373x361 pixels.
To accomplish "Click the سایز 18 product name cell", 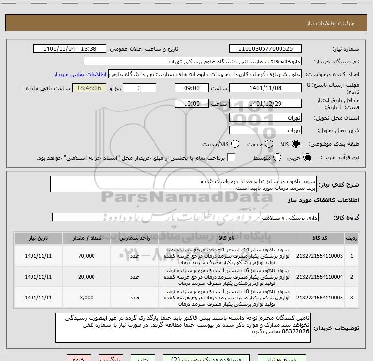I will pyautogui.click(x=227, y=298).
